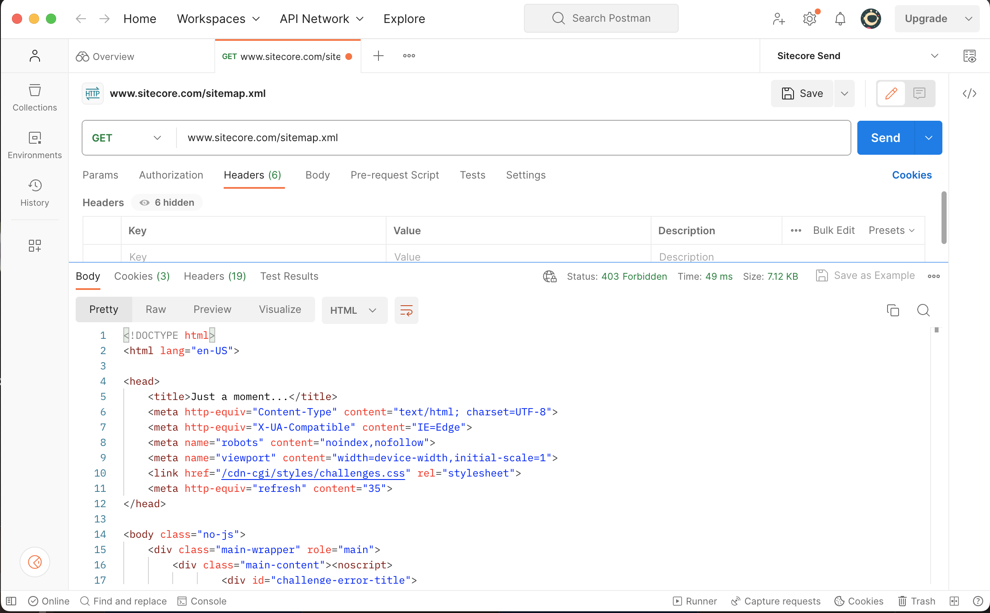The width and height of the screenshot is (990, 613).
Task: Click the network information globe icon
Action: click(x=550, y=276)
